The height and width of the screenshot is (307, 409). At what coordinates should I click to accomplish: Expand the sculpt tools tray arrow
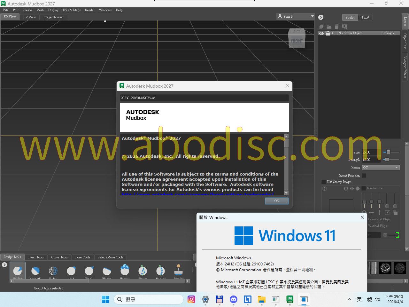coord(4,265)
